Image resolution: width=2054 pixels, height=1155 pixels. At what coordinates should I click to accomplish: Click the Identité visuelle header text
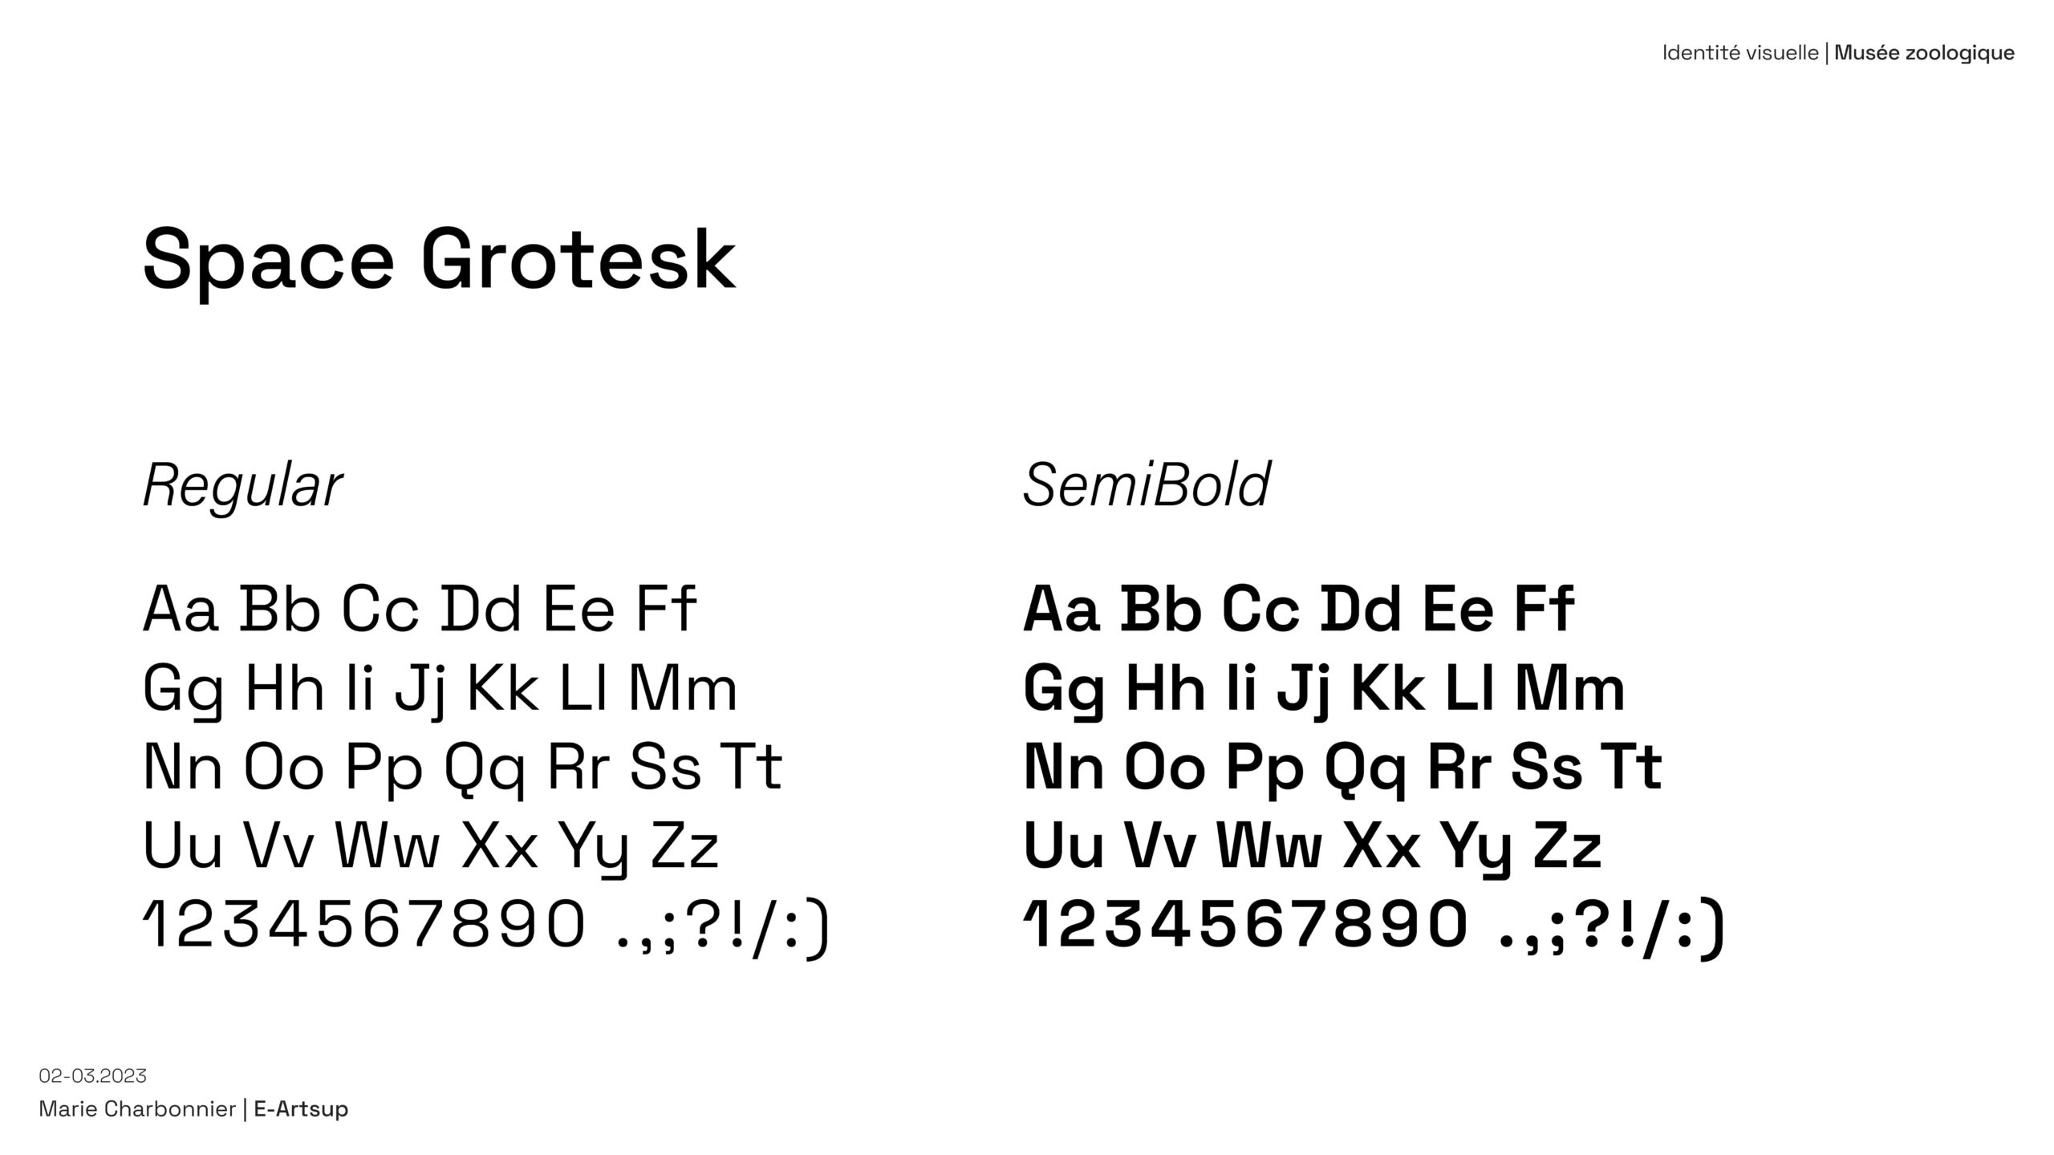pos(1741,53)
